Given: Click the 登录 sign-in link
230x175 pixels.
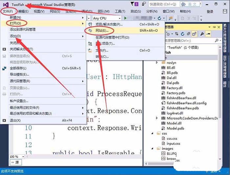Looking at the screenshot, I should [x=210, y=11].
